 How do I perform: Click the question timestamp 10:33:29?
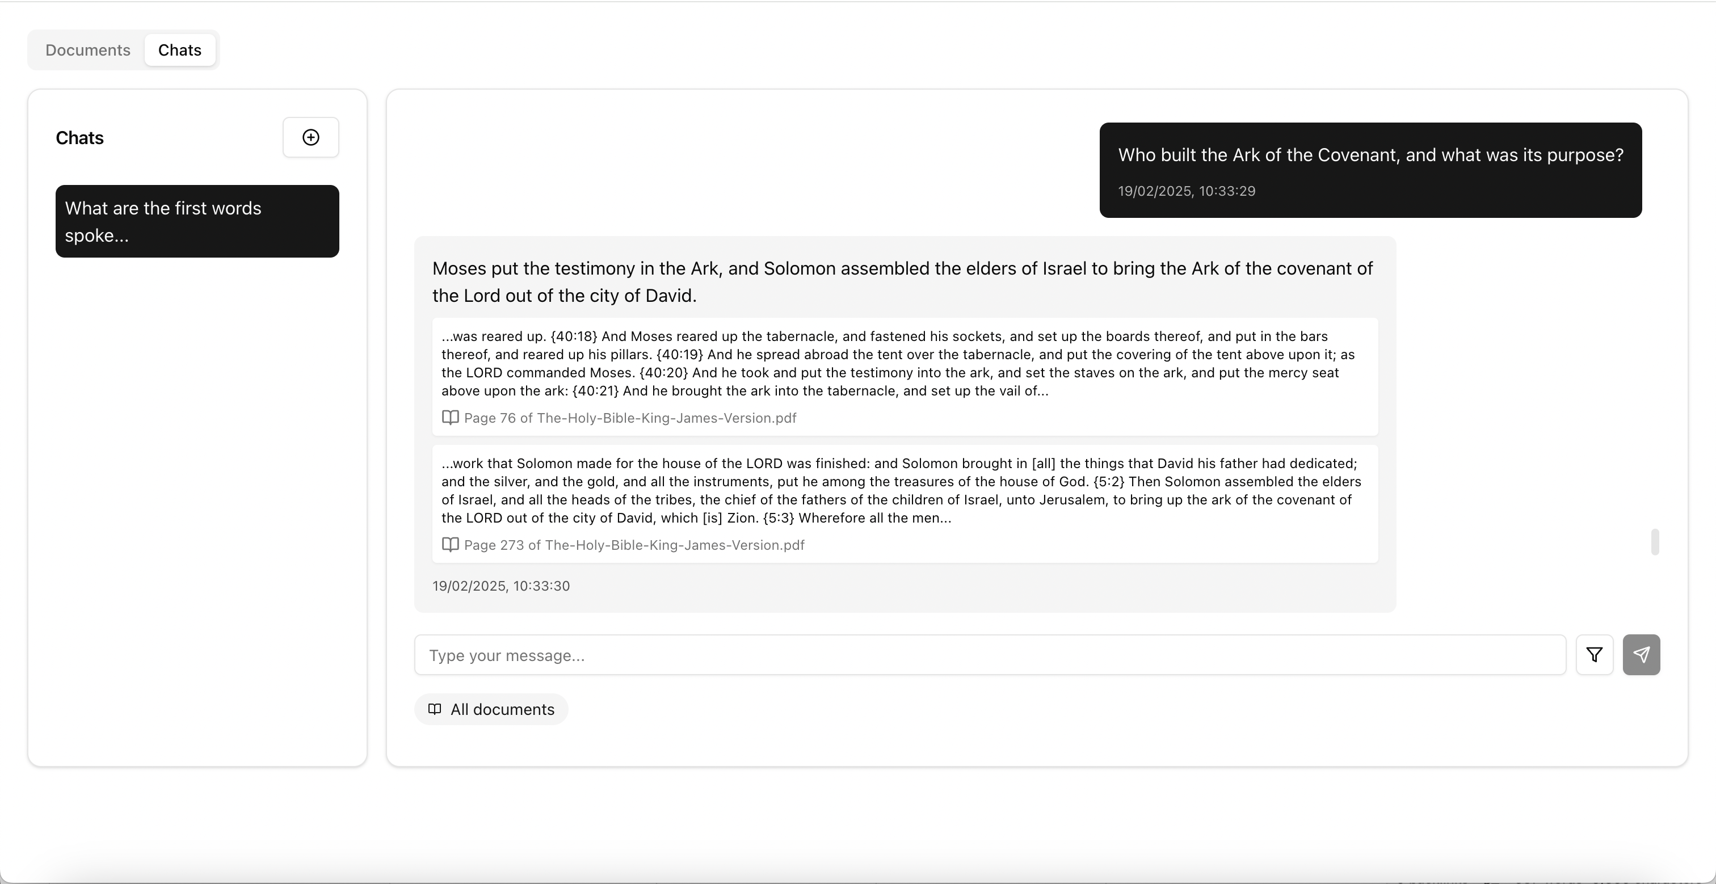click(x=1187, y=191)
